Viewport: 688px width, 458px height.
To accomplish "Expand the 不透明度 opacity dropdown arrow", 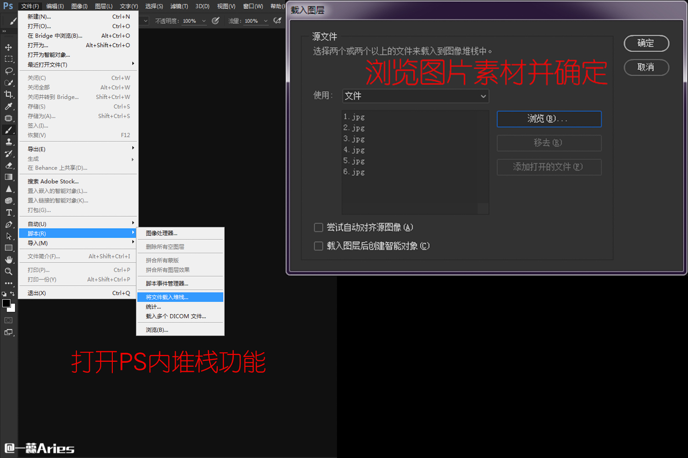I will pyautogui.click(x=204, y=21).
